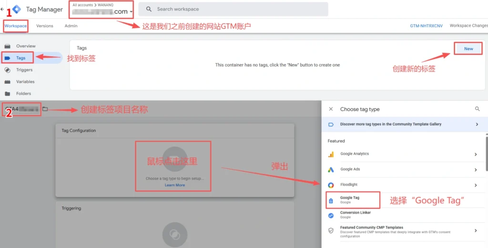Image resolution: width=488 pixels, height=248 pixels.
Task: Click the tag icon in Tag Configuration card
Action: click(x=175, y=159)
